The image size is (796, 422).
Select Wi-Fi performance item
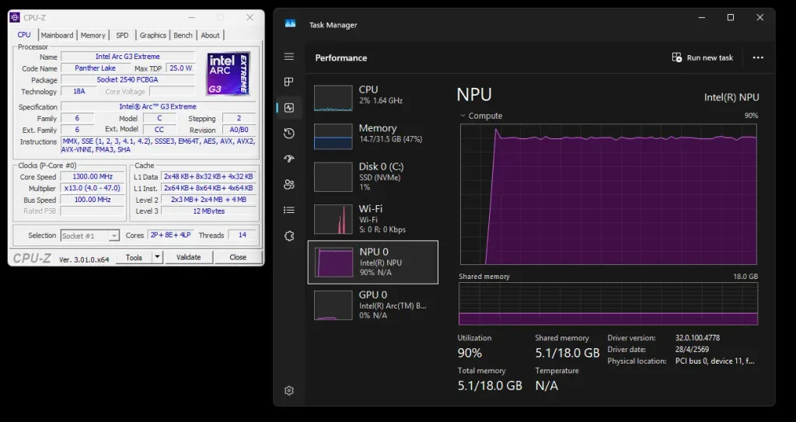pyautogui.click(x=372, y=219)
